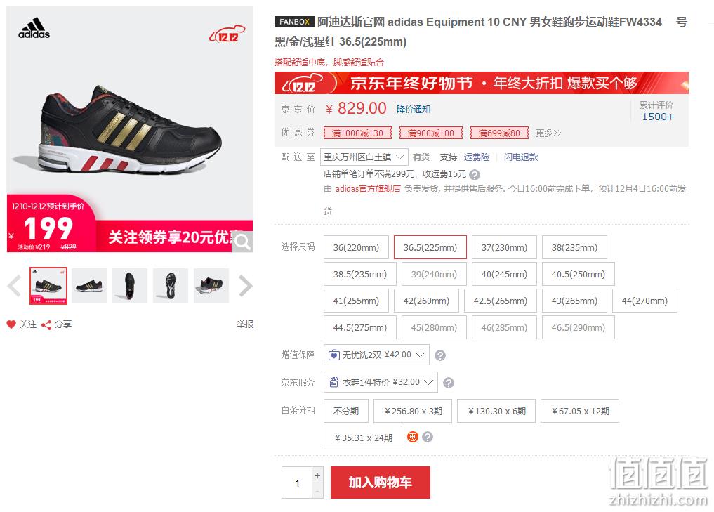
Task: Show previous thumbnails with left arrow
Action: (x=15, y=286)
